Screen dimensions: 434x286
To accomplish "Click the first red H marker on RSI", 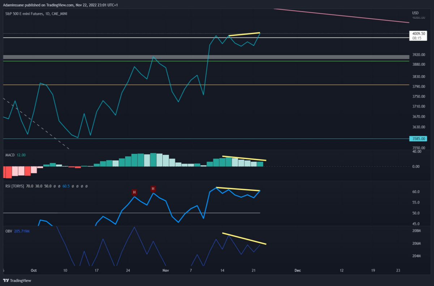I will 134,192.
